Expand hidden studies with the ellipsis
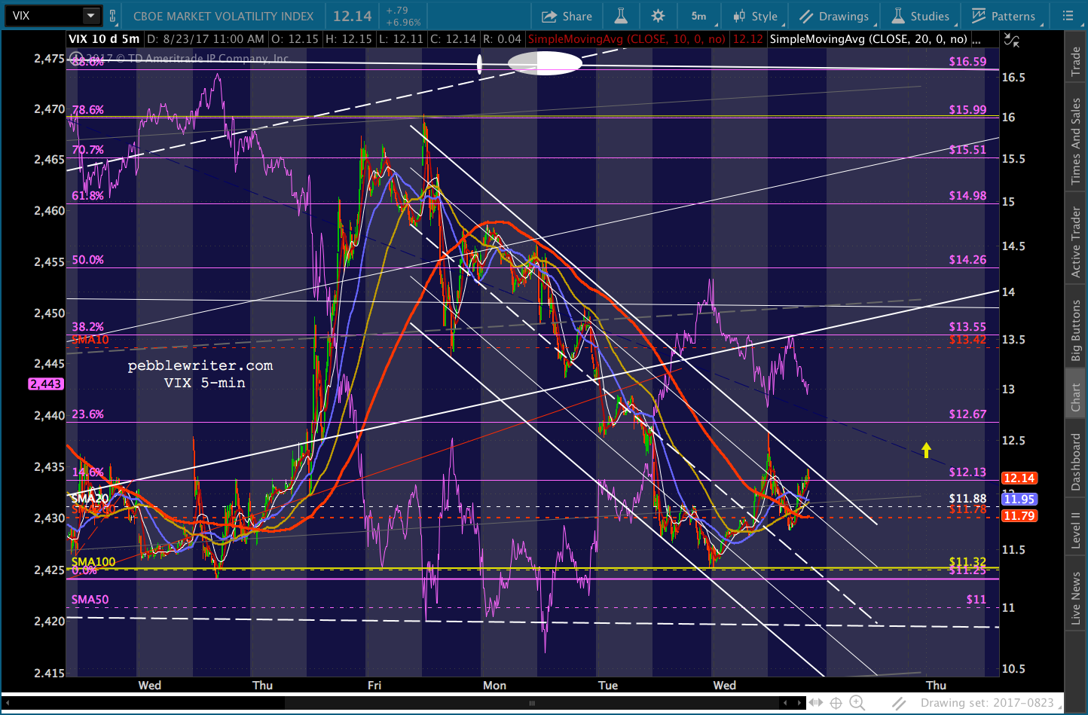This screenshot has width=1088, height=715. point(976,39)
